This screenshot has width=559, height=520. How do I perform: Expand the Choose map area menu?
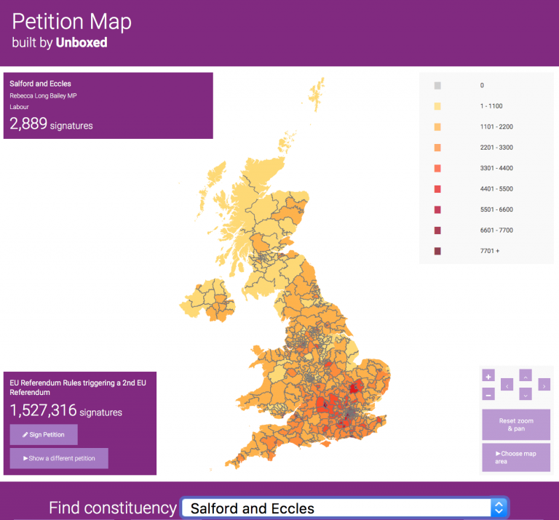[x=515, y=457]
